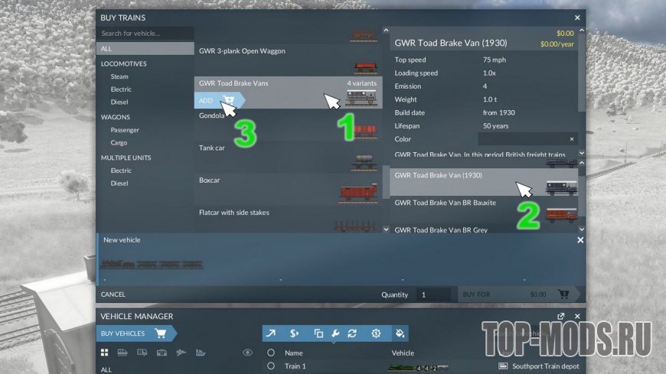Filter vehicle list by trains icon
Viewport: 666px width, 374px height.
122,353
